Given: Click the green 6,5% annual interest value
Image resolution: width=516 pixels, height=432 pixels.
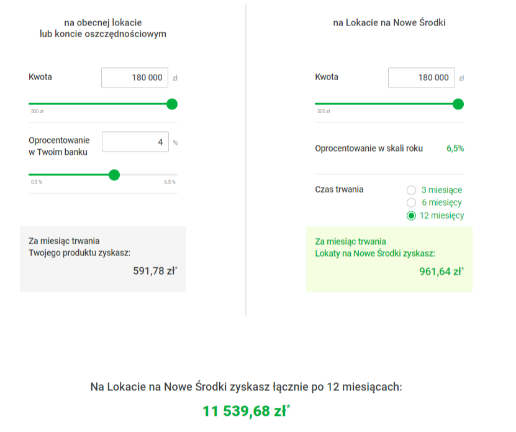Looking at the screenshot, I should (x=455, y=149).
